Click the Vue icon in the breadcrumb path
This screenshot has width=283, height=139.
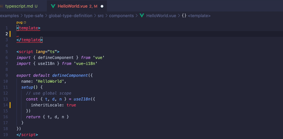point(142,15)
